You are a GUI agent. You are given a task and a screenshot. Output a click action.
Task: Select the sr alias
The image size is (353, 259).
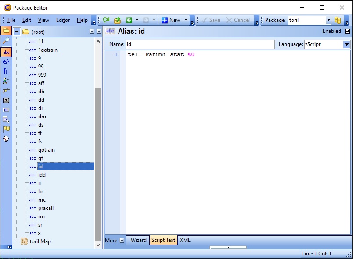40,225
